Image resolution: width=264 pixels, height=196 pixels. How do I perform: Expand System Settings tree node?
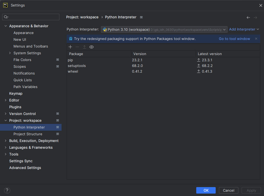pos(10,53)
